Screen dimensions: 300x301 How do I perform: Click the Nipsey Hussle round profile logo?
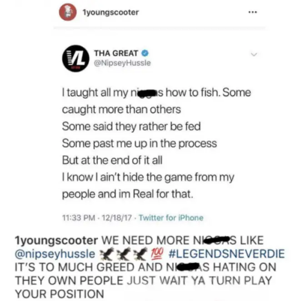(76, 59)
